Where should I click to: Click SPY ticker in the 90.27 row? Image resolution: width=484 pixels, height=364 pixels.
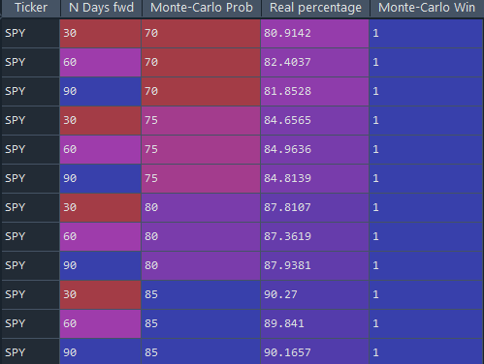pyautogui.click(x=30, y=294)
